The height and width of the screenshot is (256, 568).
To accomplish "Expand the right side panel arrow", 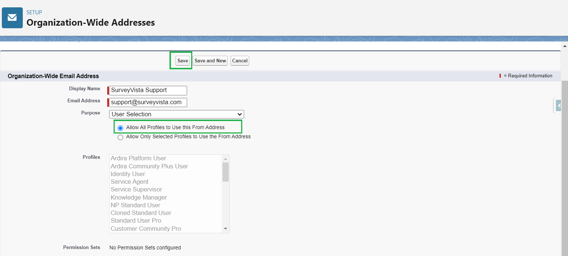I will (x=558, y=106).
